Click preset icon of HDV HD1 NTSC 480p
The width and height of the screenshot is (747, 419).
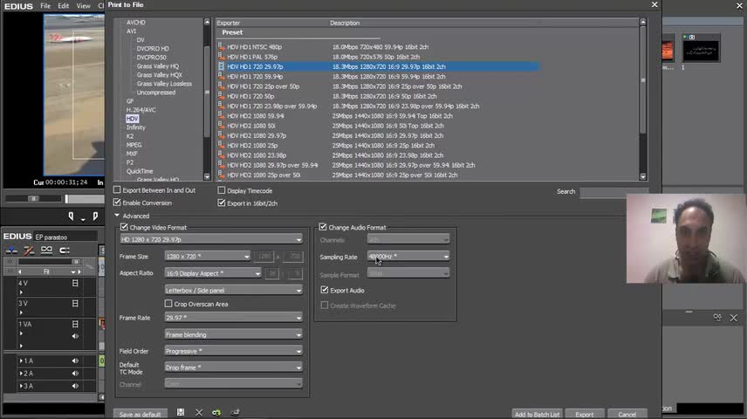[x=221, y=47]
